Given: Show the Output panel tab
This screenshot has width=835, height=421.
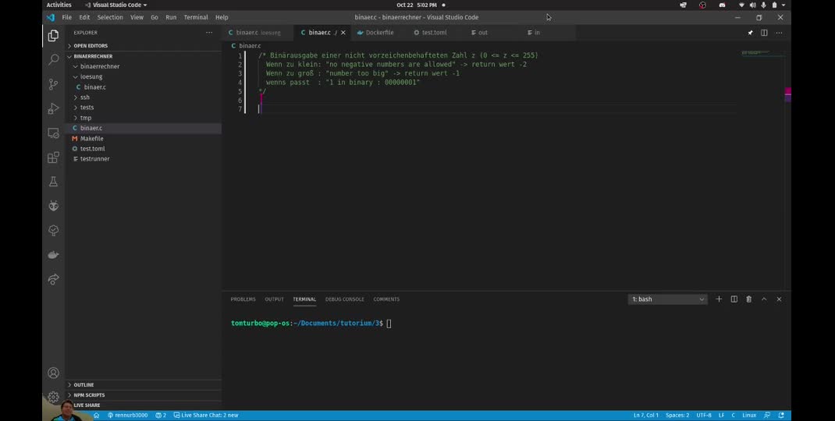Looking at the screenshot, I should pyautogui.click(x=274, y=299).
